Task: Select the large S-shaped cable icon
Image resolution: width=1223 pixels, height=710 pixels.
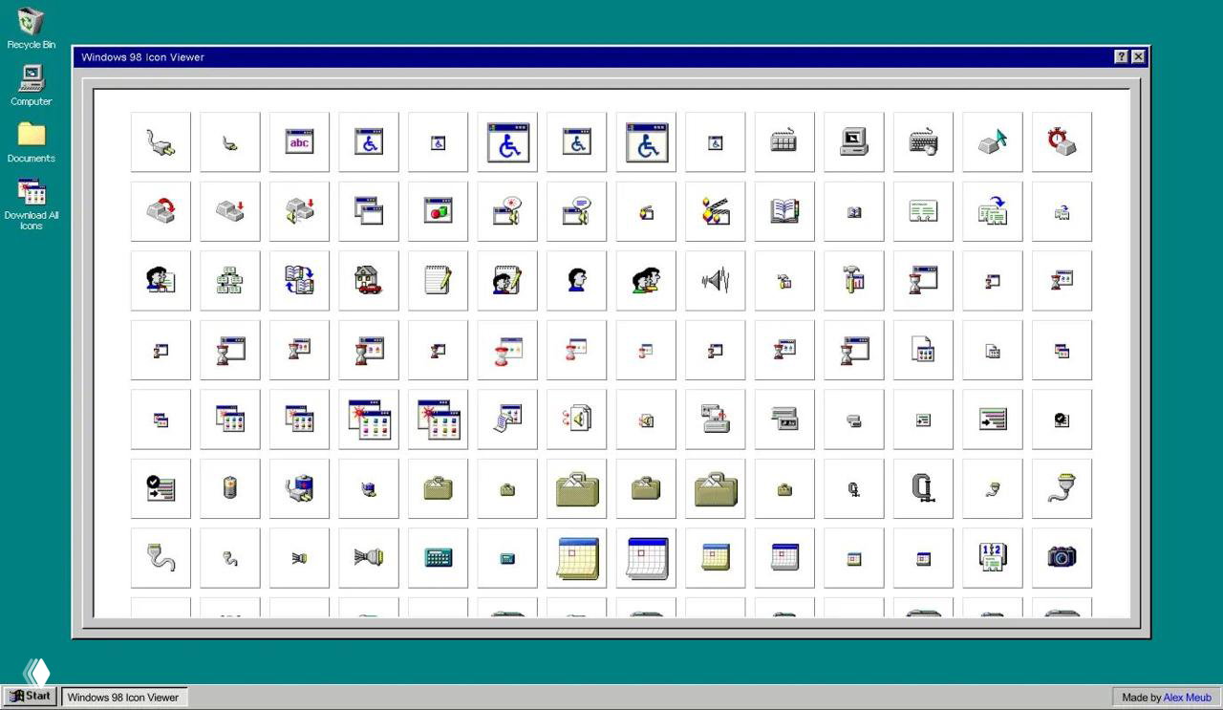Action: coord(161,558)
